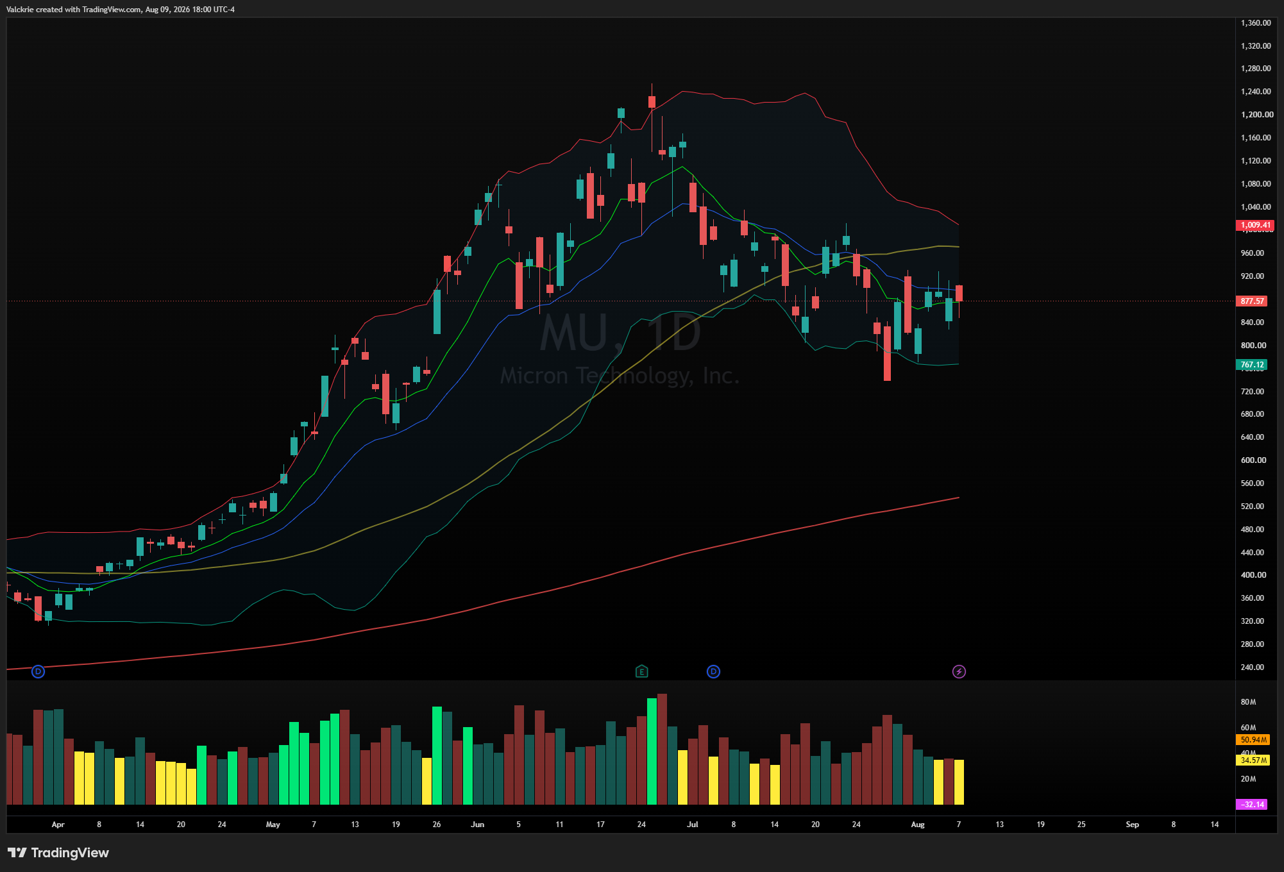This screenshot has width=1284, height=872.
Task: Click the 1,200.00 price axis tick
Action: [x=1256, y=115]
